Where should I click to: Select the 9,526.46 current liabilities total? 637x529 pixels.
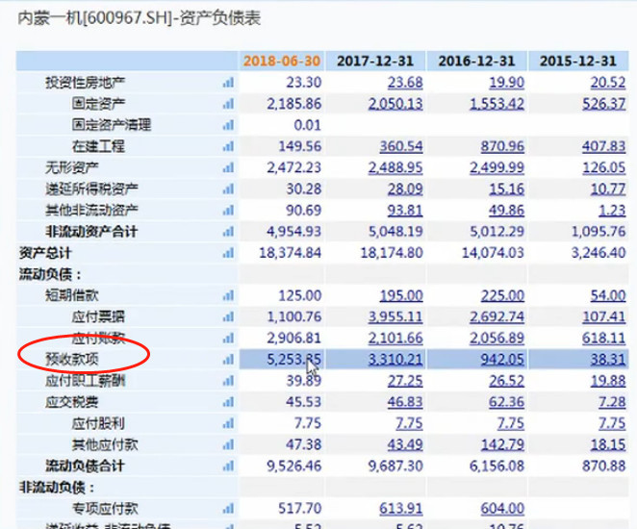point(293,466)
